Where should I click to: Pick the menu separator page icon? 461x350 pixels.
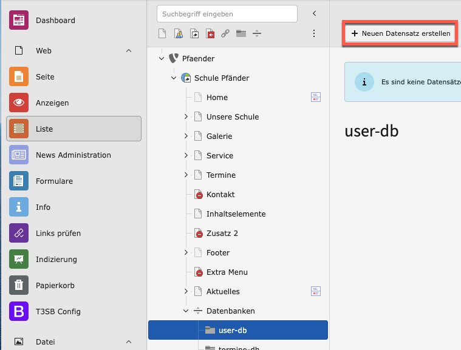(257, 33)
